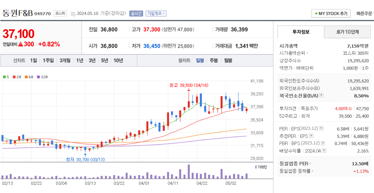This screenshot has height=193, width=374.
Task: Click the MY STOCK 추가 button
Action: 331,14
